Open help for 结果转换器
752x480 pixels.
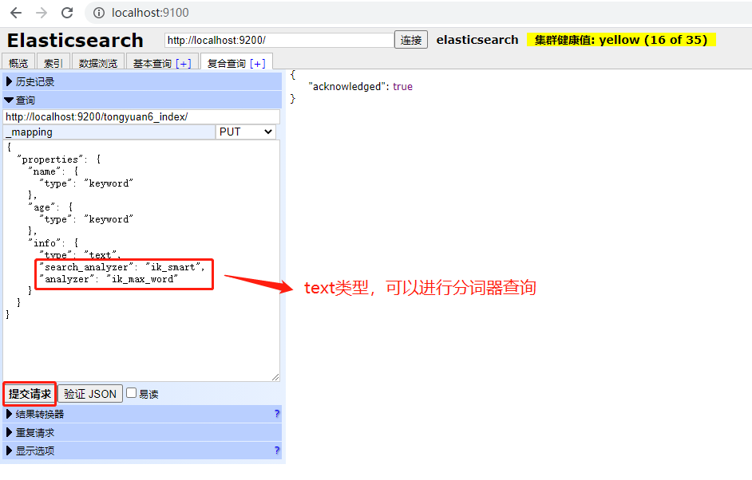277,413
